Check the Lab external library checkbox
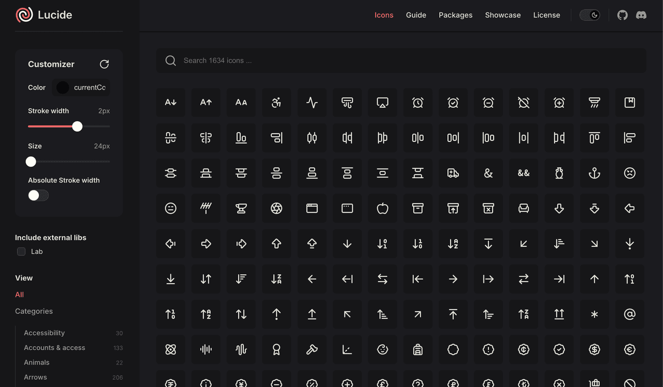 pos(21,251)
